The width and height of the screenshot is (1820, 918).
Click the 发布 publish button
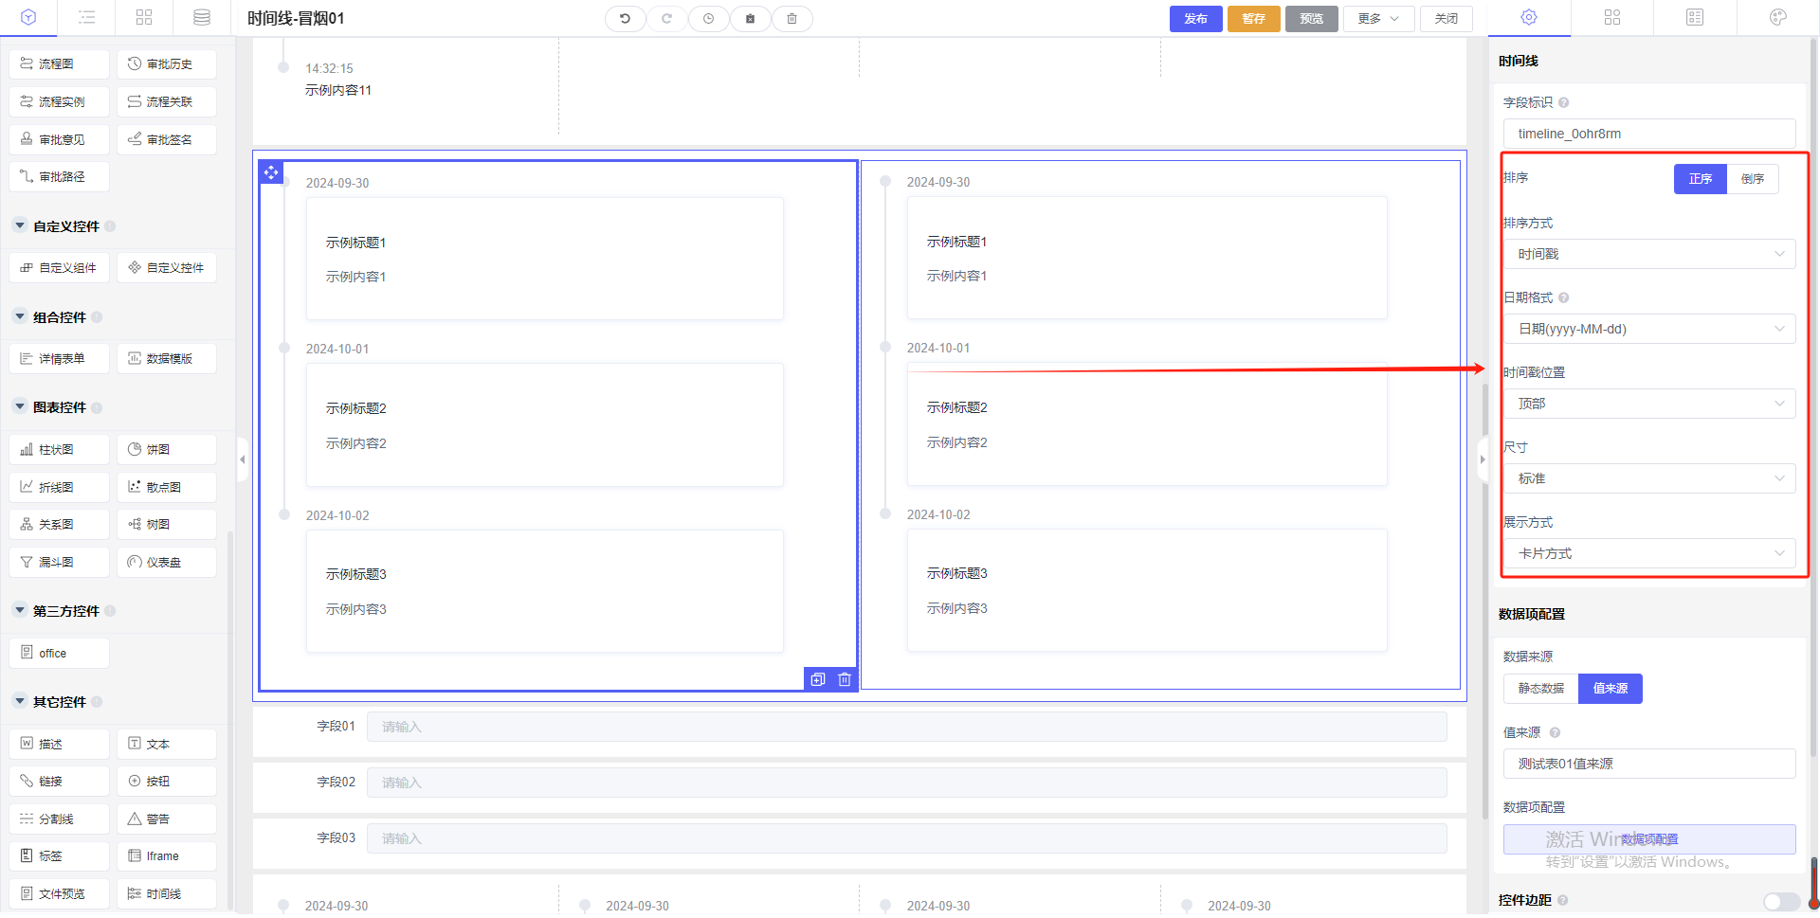tap(1195, 19)
